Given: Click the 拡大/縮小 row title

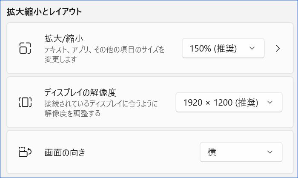Looking at the screenshot, I should point(64,39).
